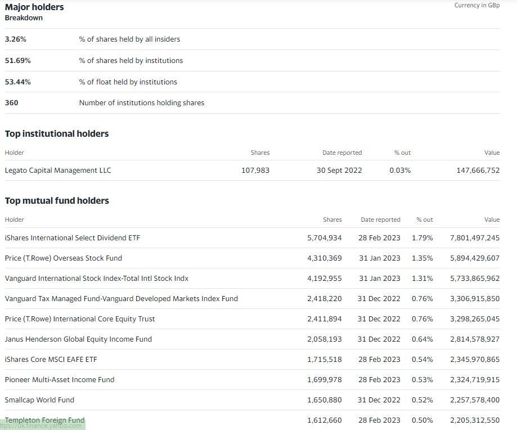Click Smallcap World Fund
The height and width of the screenshot is (430, 517).
pos(39,400)
